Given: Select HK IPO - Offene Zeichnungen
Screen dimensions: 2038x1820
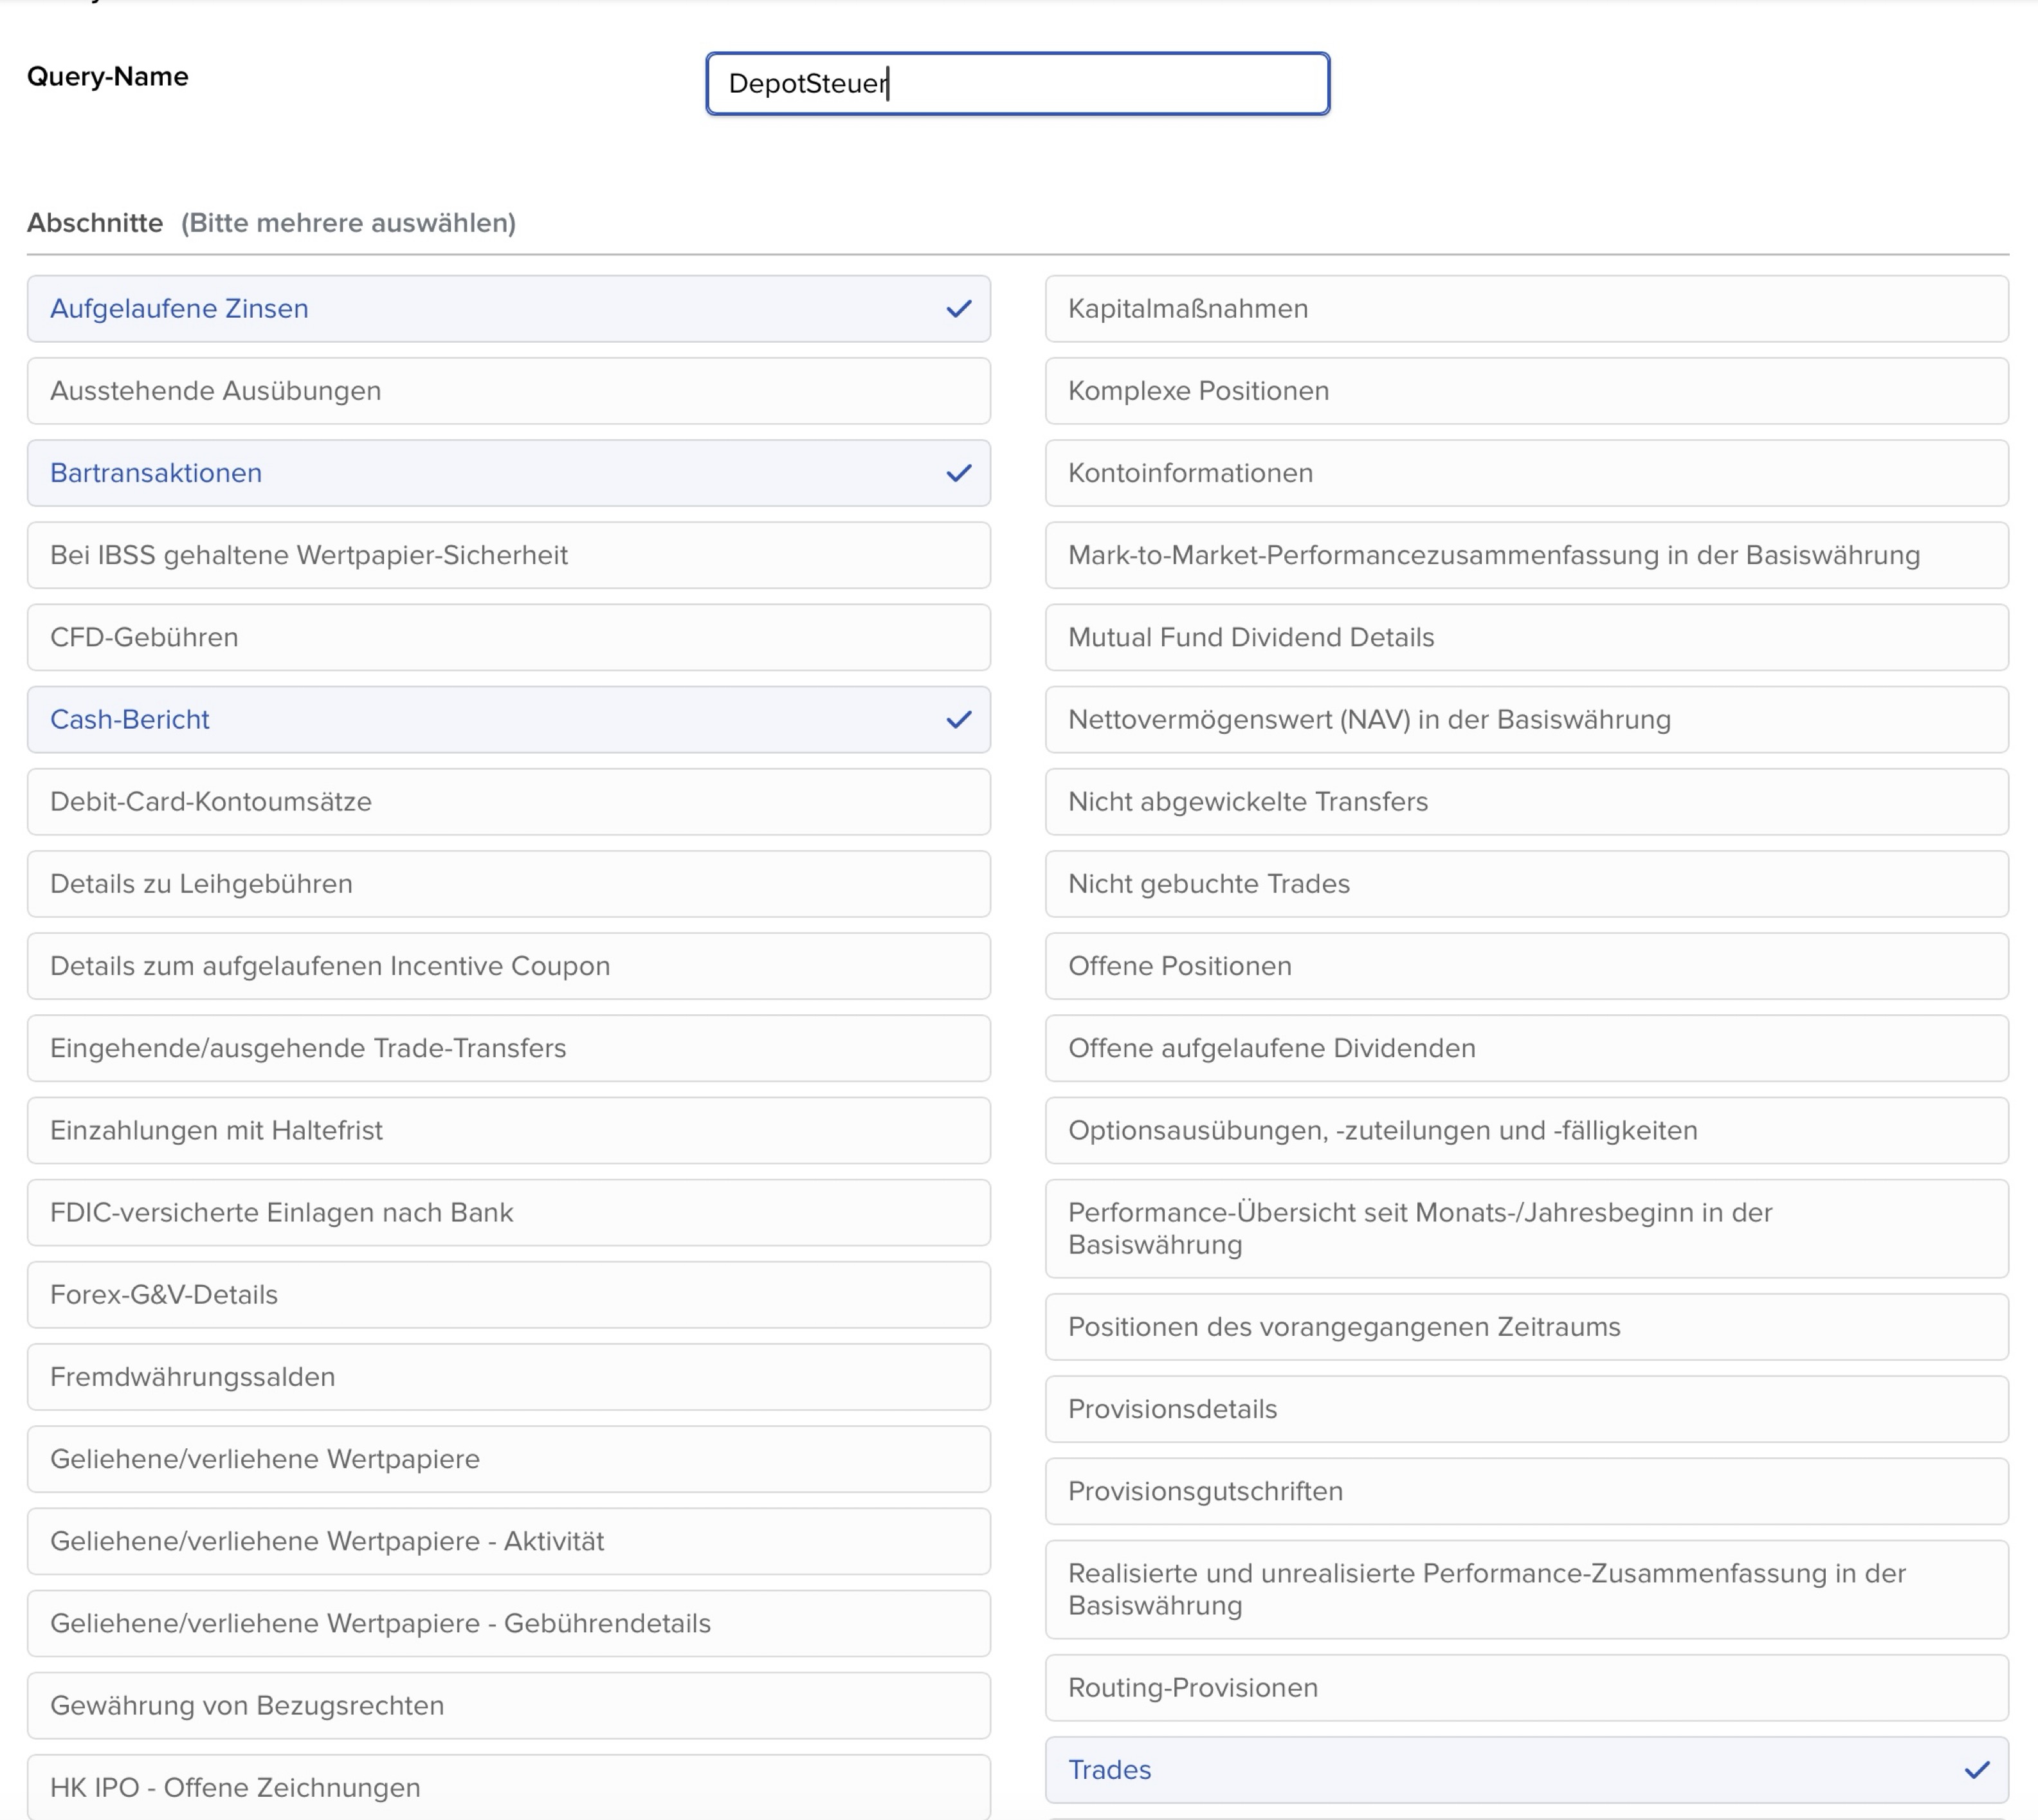Looking at the screenshot, I should point(508,1788).
